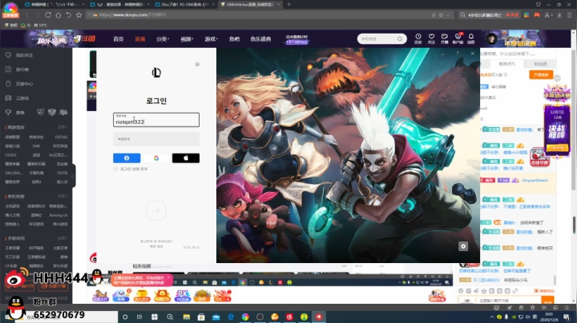Switch to the first bilibili browser tab
577x323 pixels.
pyautogui.click(x=54, y=5)
